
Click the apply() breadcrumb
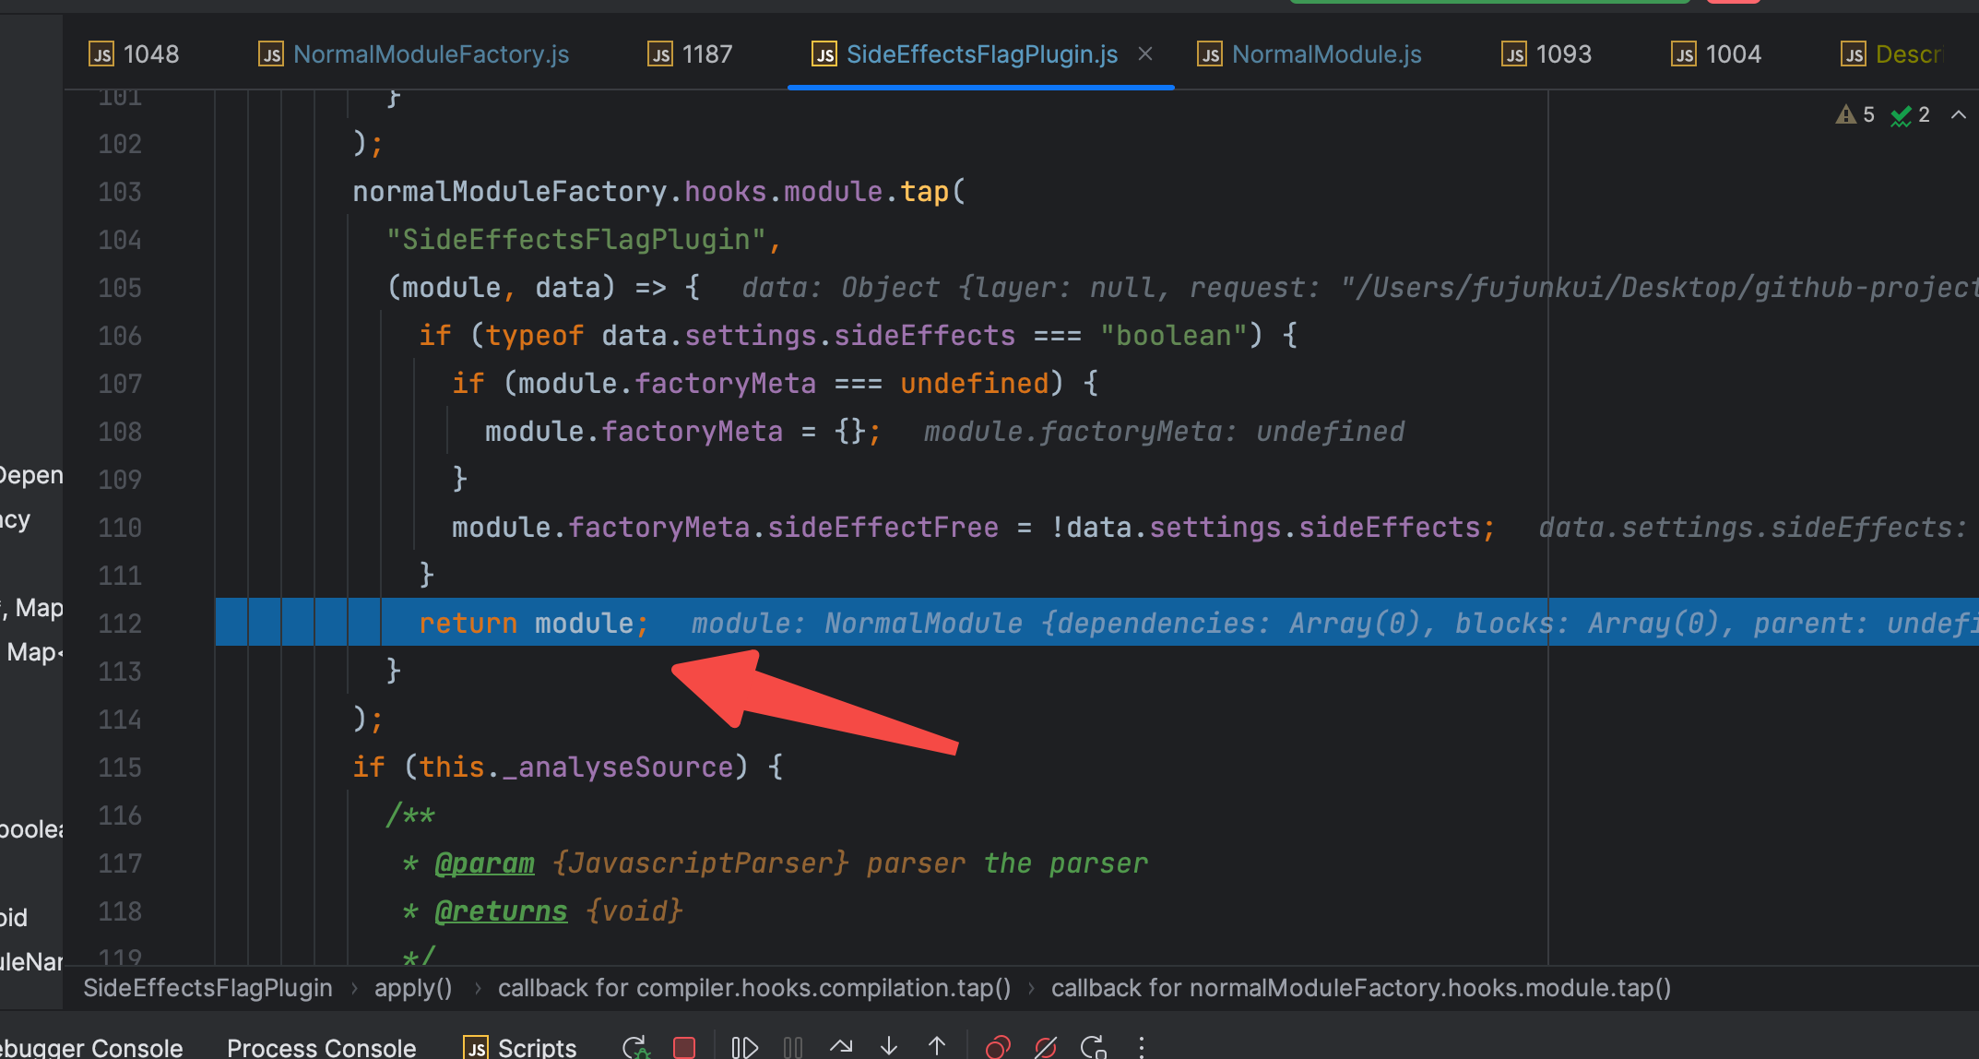click(x=413, y=988)
